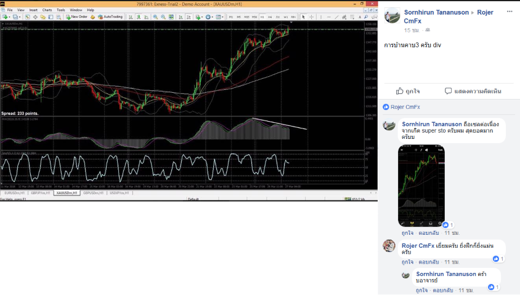Draw a horizontal line tool

point(329,17)
